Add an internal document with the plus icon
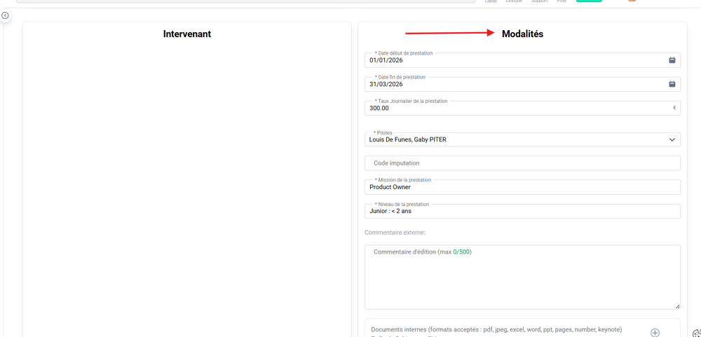The width and height of the screenshot is (701, 337). tap(655, 333)
